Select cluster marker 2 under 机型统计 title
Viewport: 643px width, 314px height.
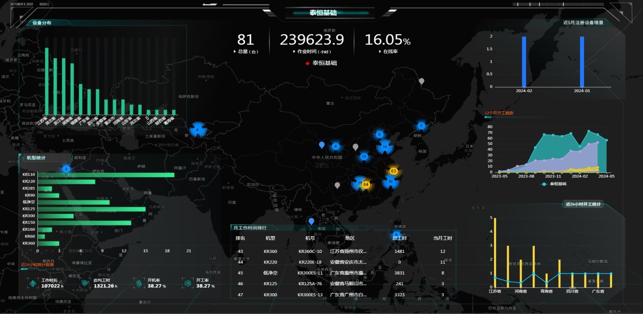(66, 169)
